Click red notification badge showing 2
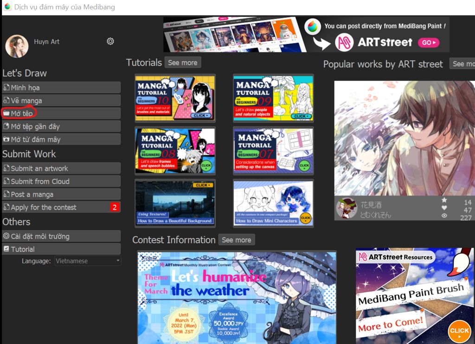Screen dimensions: 475x344 pos(115,207)
